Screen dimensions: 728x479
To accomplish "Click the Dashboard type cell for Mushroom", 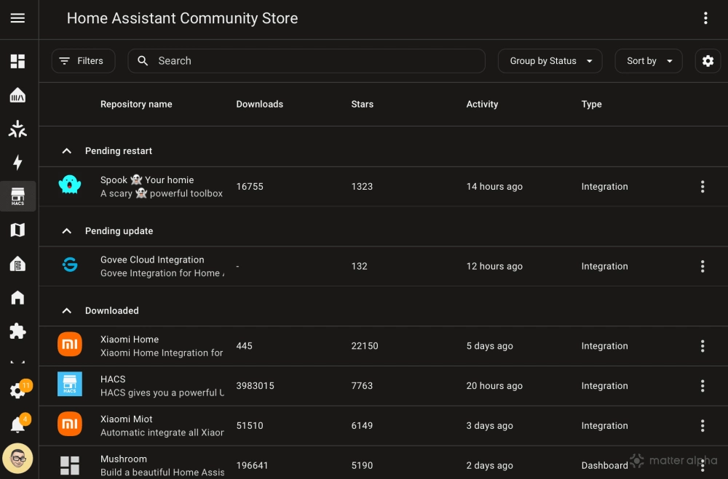I will [x=604, y=465].
